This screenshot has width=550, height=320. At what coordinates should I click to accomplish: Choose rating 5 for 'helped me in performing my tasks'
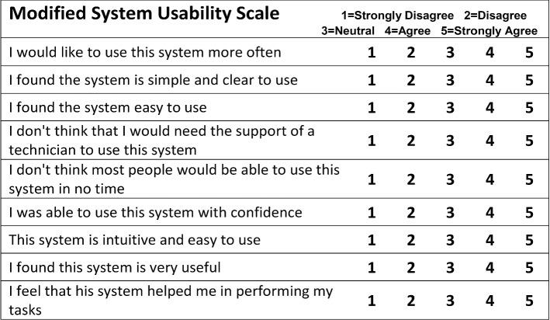point(529,301)
